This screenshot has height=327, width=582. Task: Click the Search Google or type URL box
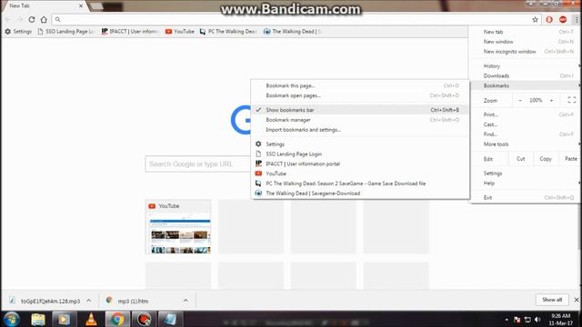click(x=198, y=163)
